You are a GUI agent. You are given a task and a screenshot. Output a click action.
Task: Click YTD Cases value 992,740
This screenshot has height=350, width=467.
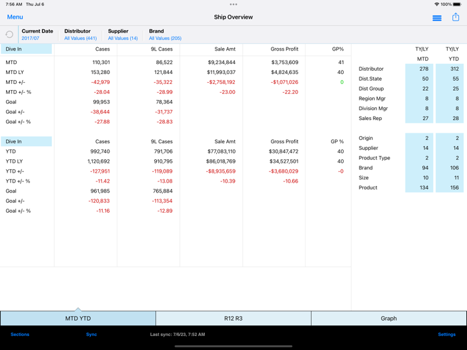coord(100,151)
